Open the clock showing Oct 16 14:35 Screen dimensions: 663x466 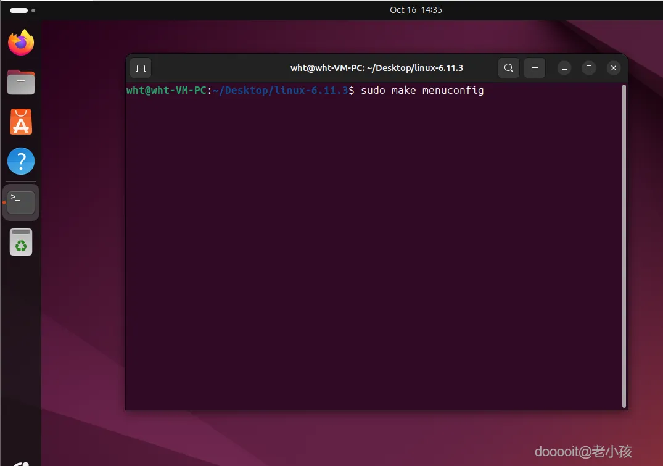point(416,10)
